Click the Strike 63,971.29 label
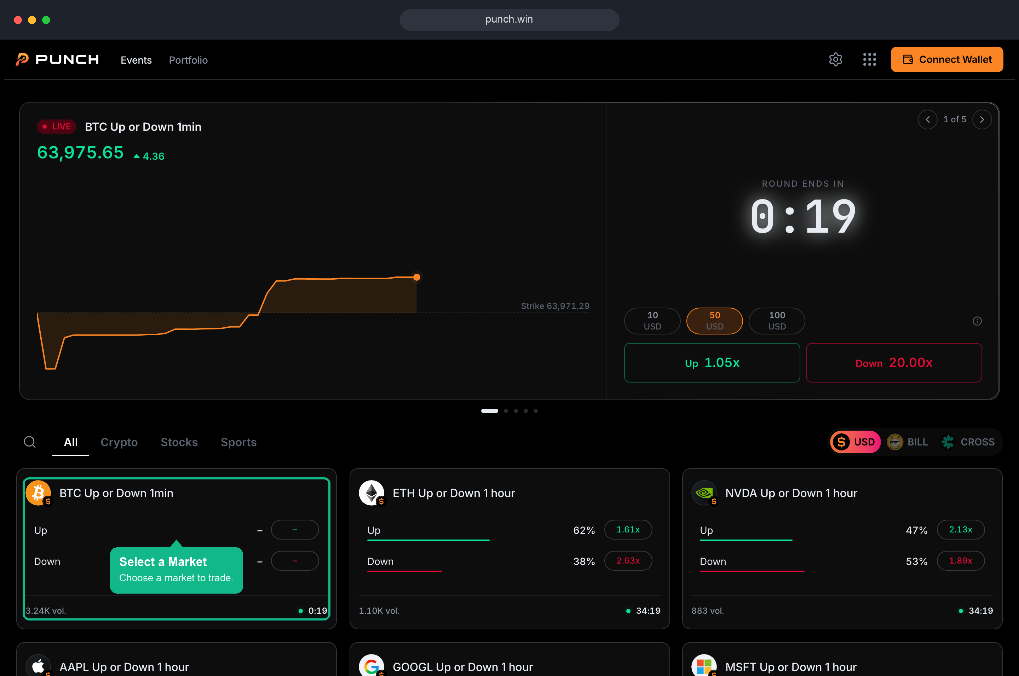The image size is (1019, 676). point(555,306)
